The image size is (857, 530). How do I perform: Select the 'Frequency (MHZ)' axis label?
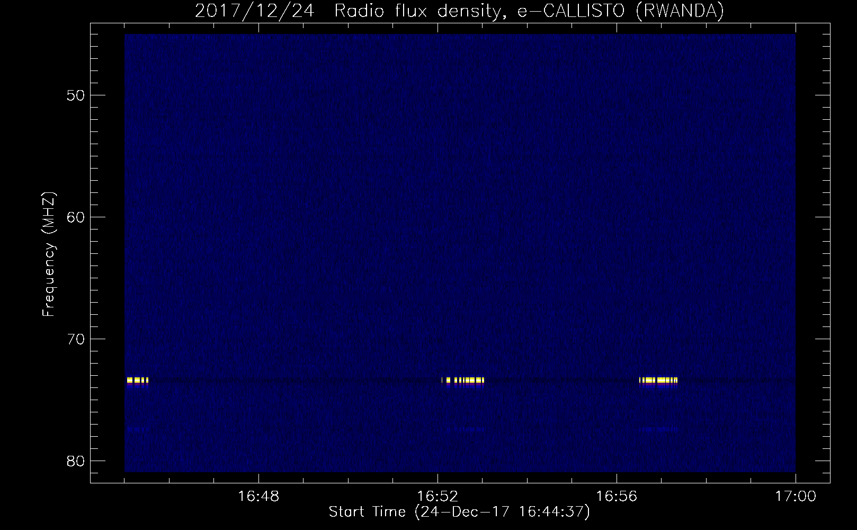pos(49,254)
